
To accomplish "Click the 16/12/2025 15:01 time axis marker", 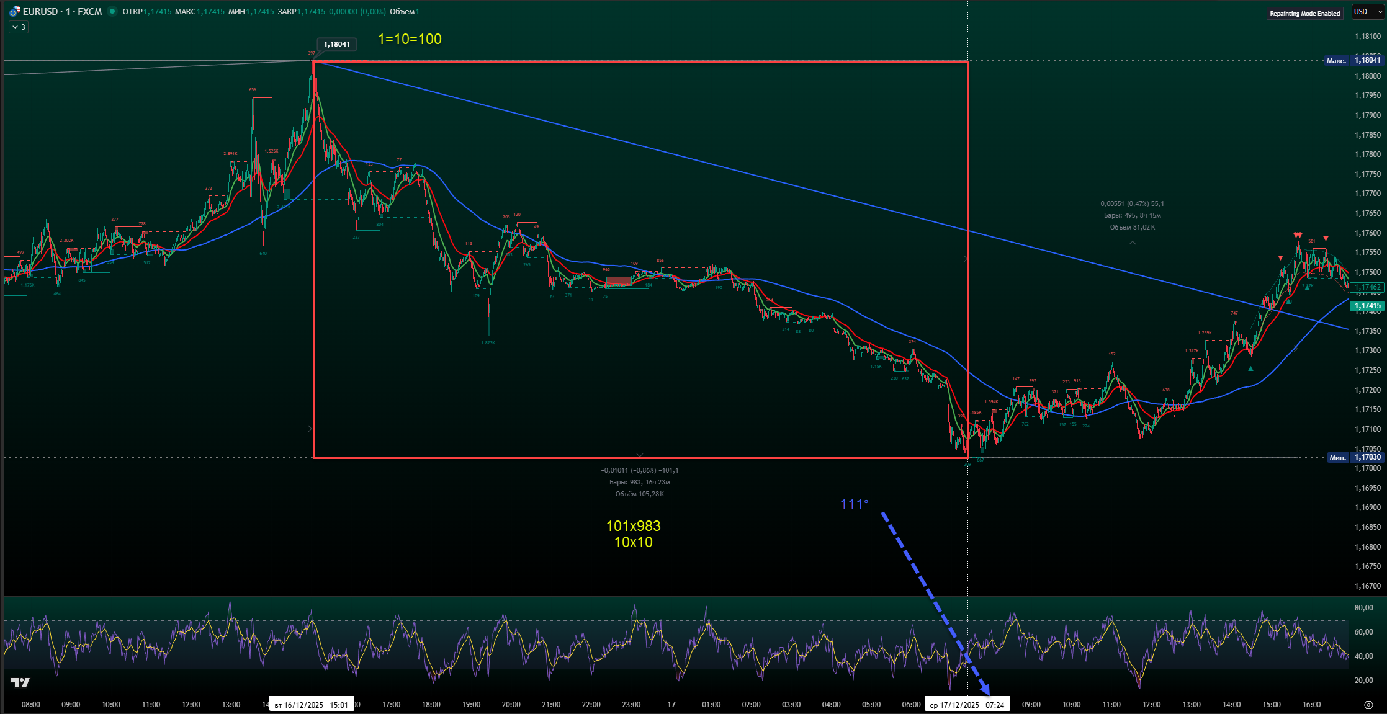I will [311, 705].
